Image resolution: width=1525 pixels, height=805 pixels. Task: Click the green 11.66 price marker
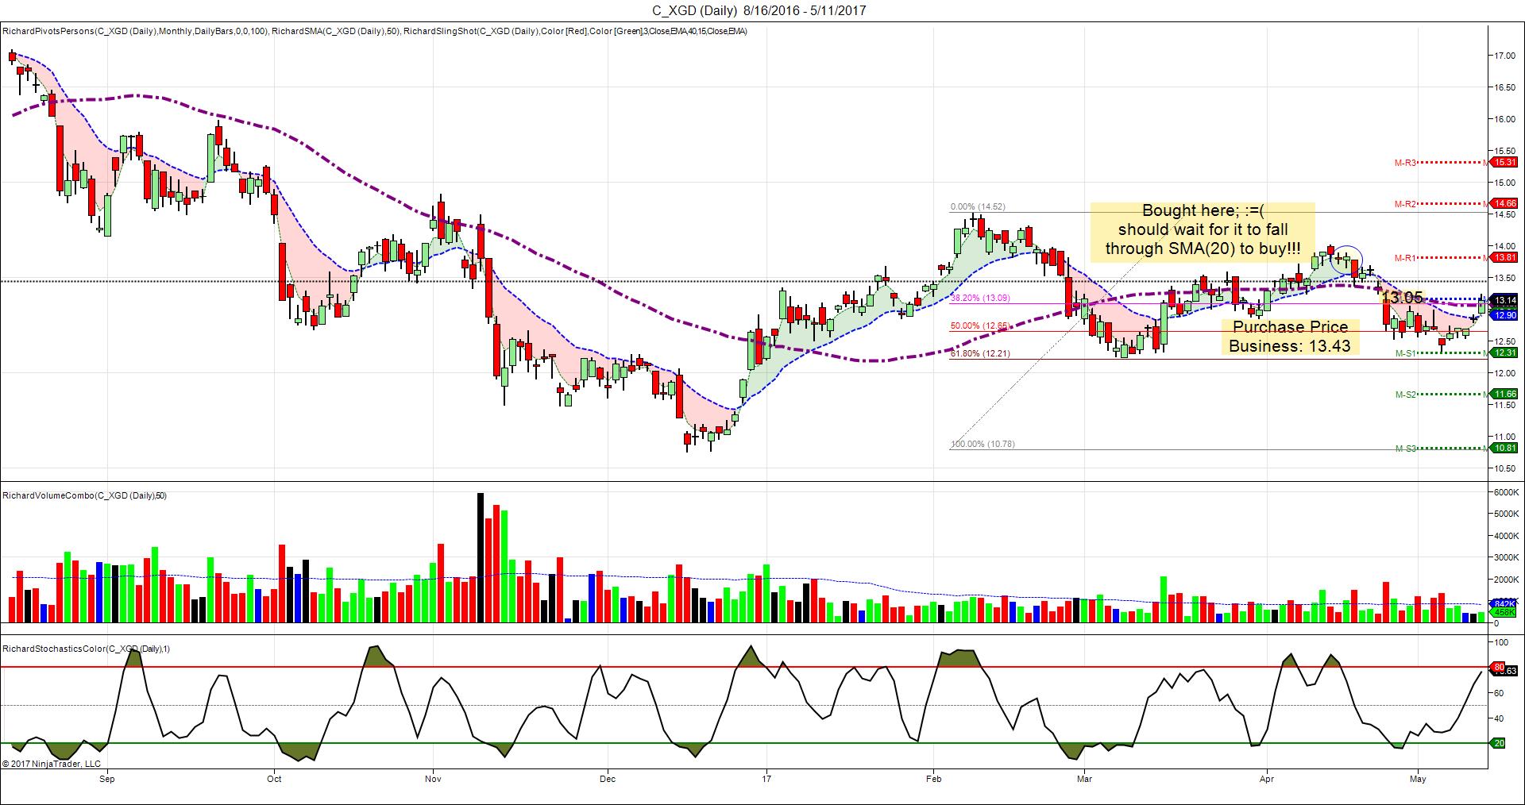click(x=1505, y=394)
